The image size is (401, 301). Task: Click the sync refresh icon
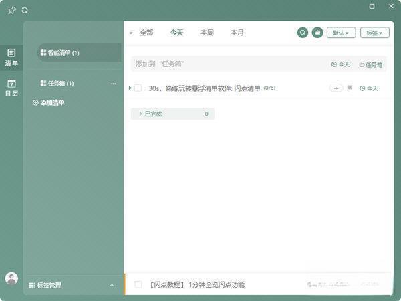click(25, 10)
